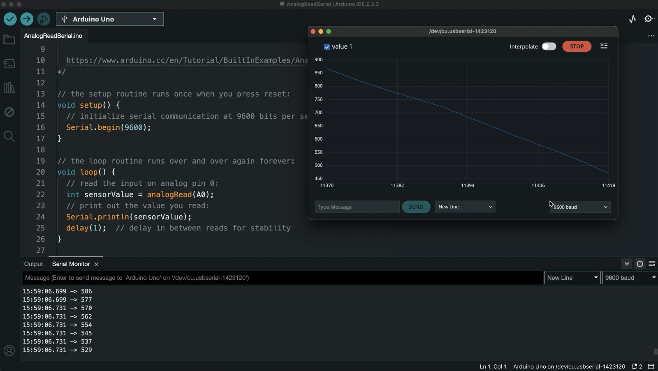Expand plotter 9600 baud dropdown
658x371 pixels.
[580, 207]
